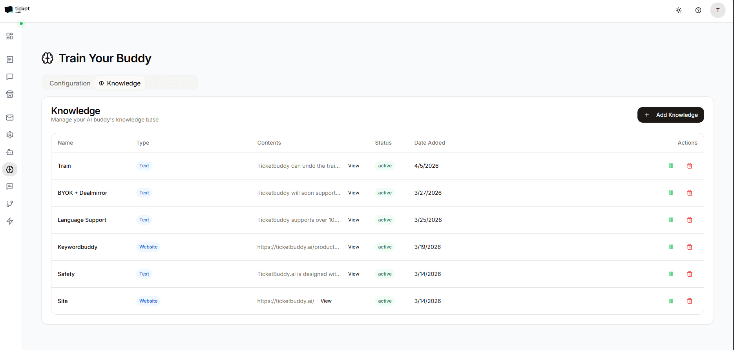Open the lightning bolt icon in sidebar
Image resolution: width=734 pixels, height=350 pixels.
click(10, 221)
